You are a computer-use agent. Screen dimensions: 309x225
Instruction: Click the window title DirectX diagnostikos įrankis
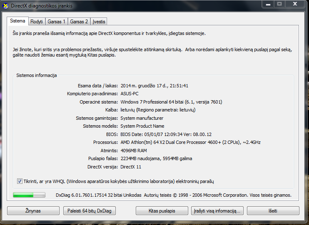42,6
